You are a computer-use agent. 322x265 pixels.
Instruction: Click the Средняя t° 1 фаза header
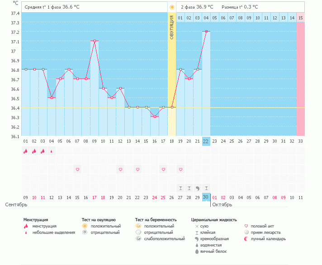(x=51, y=7)
